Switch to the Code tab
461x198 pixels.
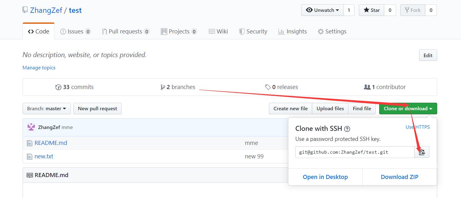(39, 32)
